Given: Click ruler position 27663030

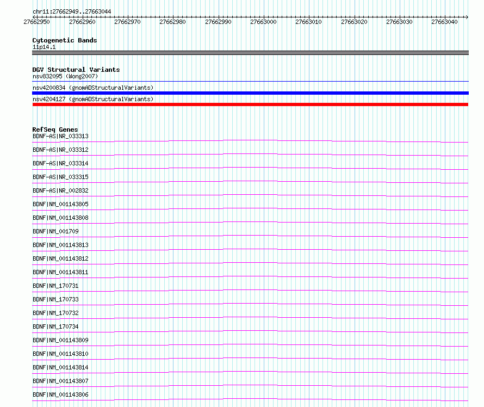Looking at the screenshot, I should pyautogui.click(x=399, y=22).
